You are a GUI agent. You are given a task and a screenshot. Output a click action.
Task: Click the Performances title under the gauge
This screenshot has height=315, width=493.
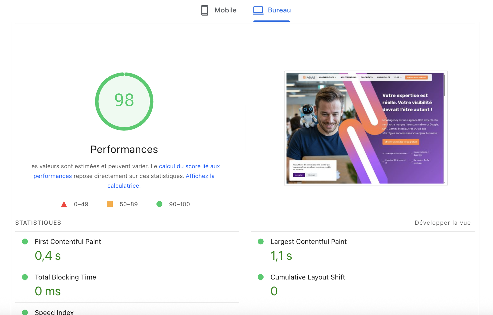[x=124, y=149]
